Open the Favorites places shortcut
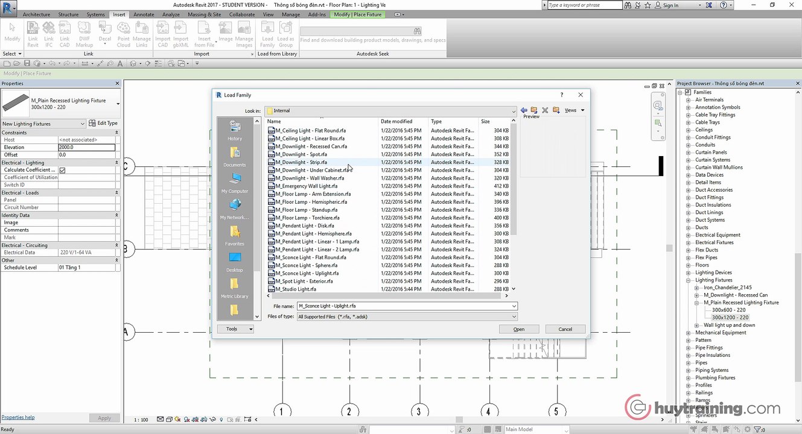802x434 pixels. pos(235,236)
